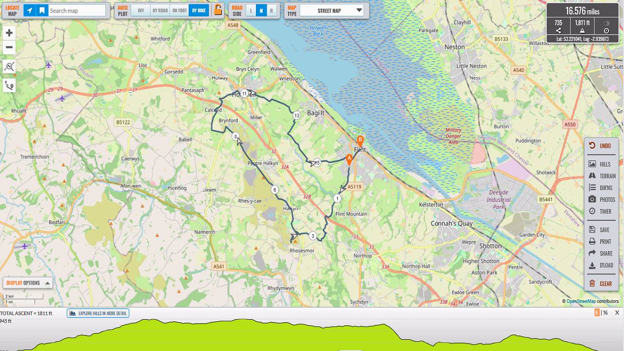Viewport: 624px width, 351px height.
Task: Expand the Display Options panel
Action: (28, 283)
